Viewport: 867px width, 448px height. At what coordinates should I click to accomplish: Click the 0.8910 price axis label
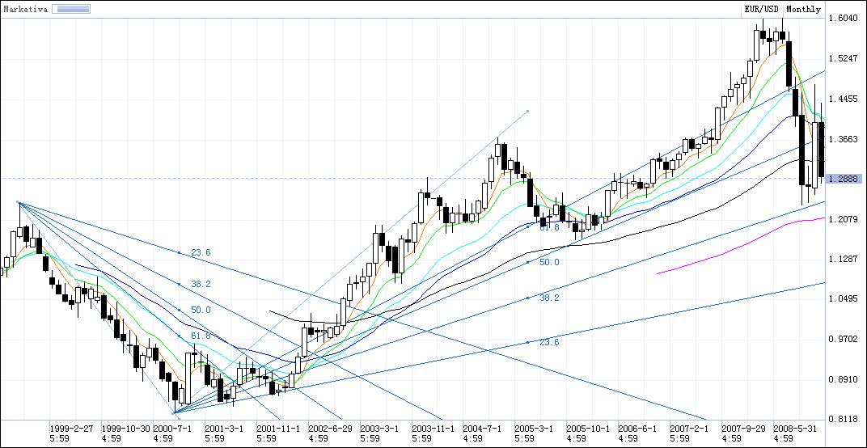coord(843,379)
